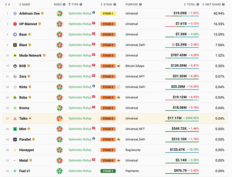Click the shield warning icon beside Mode Network

(44, 55)
